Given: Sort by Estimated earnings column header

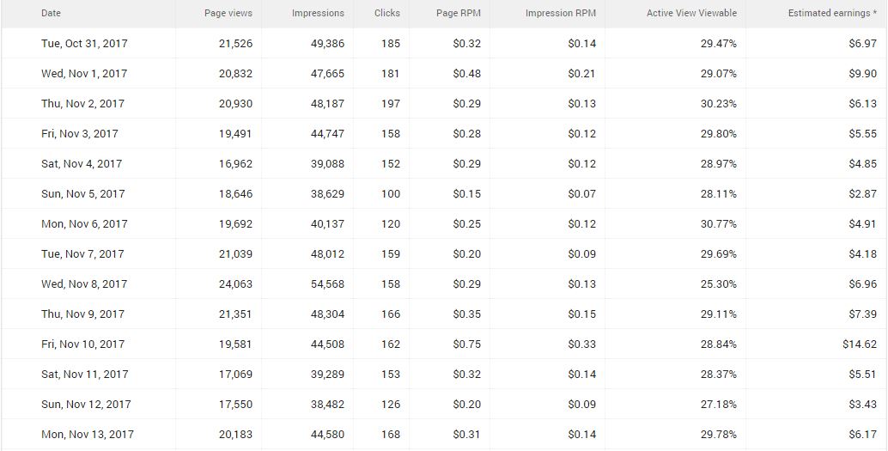Looking at the screenshot, I should coord(832,13).
